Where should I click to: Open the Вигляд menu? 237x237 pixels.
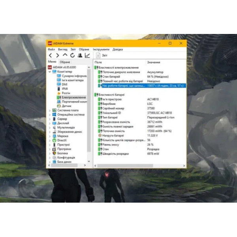(x=62, y=49)
